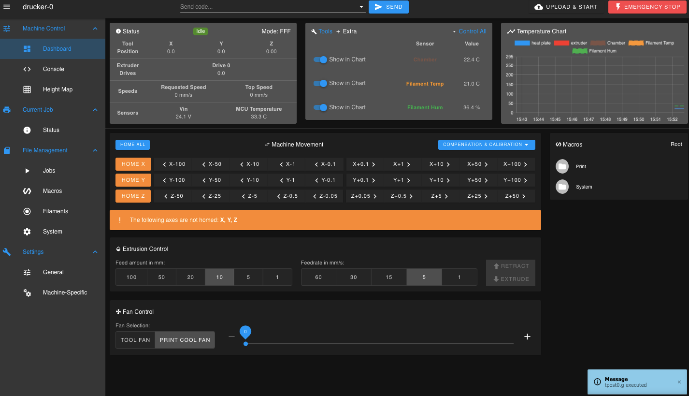
Task: Click the Home Z button
Action: click(x=133, y=196)
